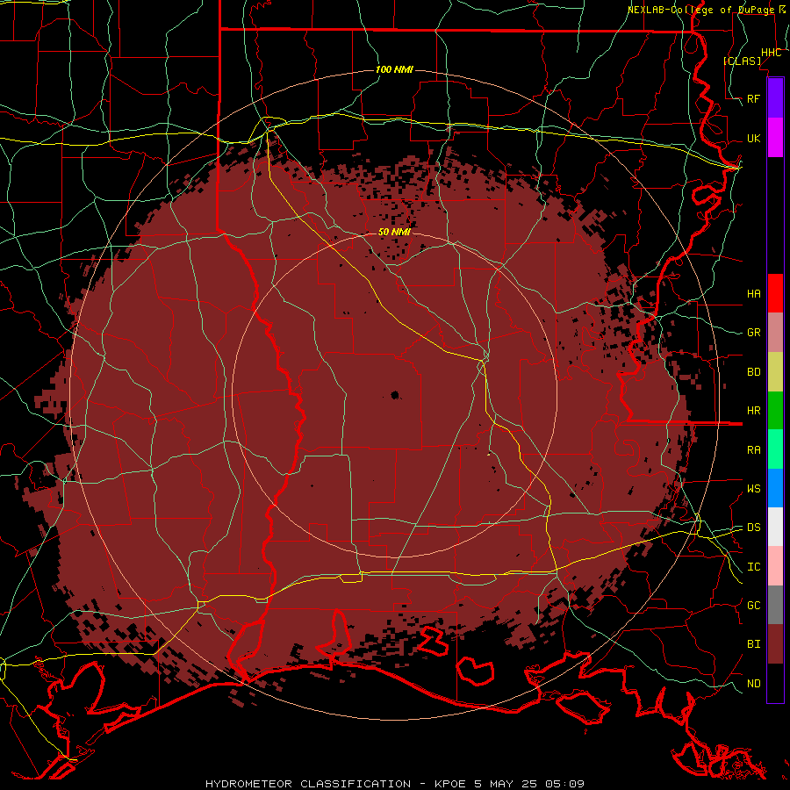Select the blue WS legend swatch

(x=775, y=488)
